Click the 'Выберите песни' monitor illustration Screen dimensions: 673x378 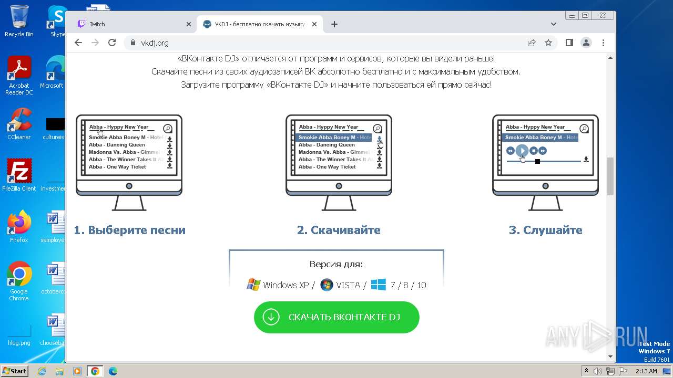[x=129, y=163]
